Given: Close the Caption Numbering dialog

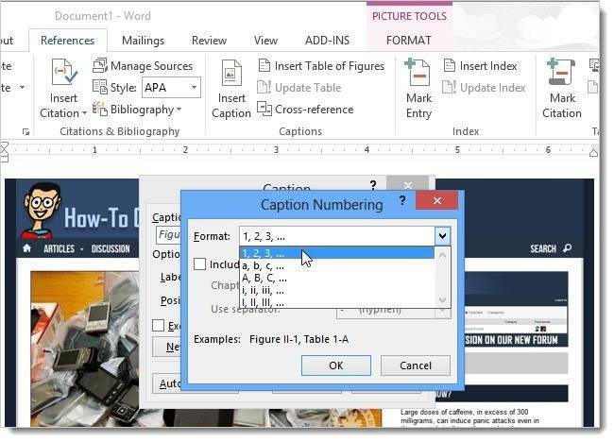Looking at the screenshot, I should coord(437,201).
